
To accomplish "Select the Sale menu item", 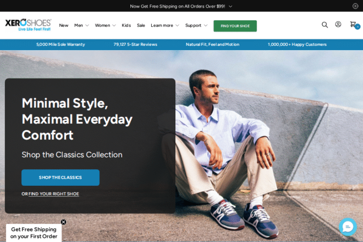I will pyautogui.click(x=141, y=26).
